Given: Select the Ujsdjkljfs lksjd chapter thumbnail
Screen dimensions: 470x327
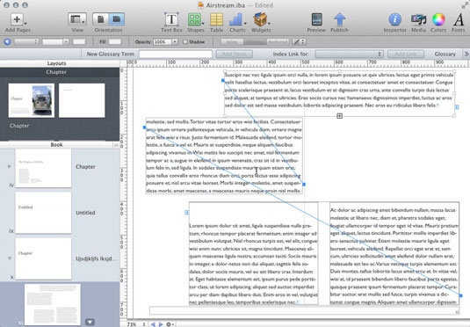Looking at the screenshot, I should 43,258.
